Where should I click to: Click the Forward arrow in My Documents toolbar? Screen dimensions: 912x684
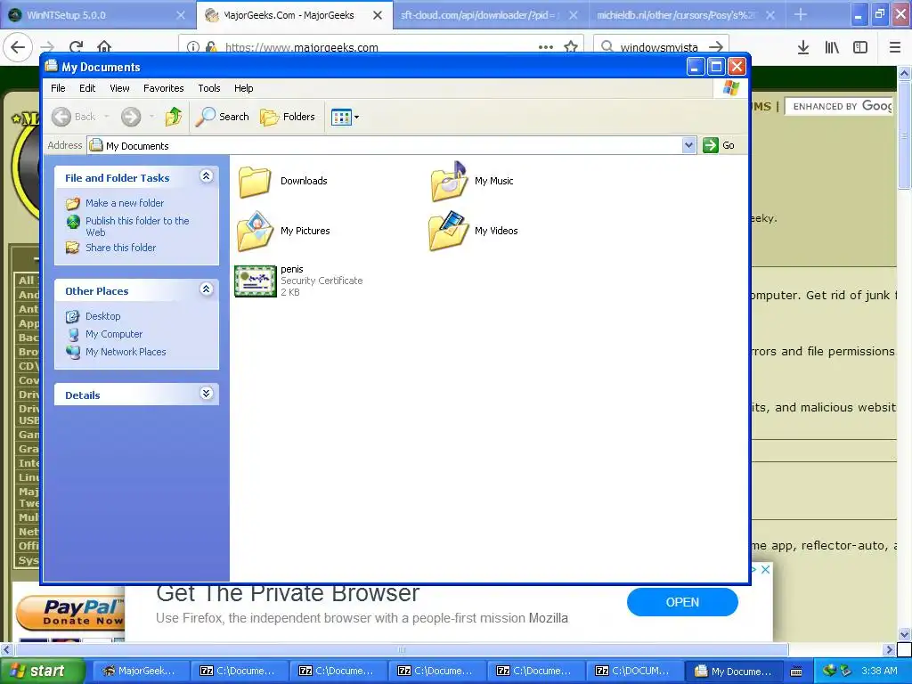point(131,117)
